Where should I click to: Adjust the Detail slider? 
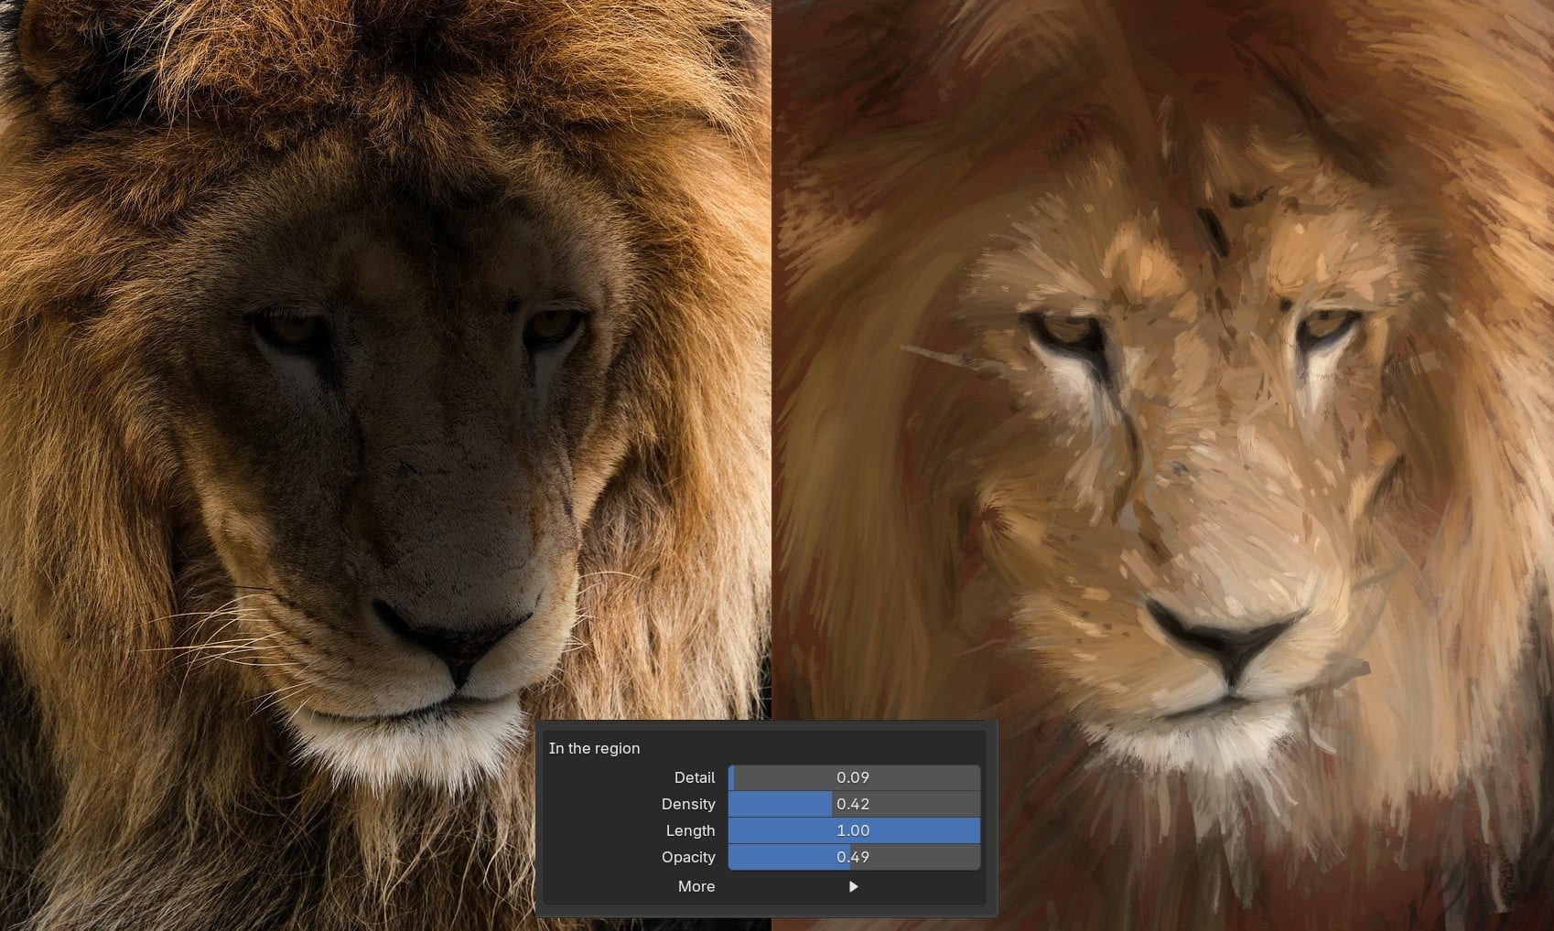coord(854,777)
